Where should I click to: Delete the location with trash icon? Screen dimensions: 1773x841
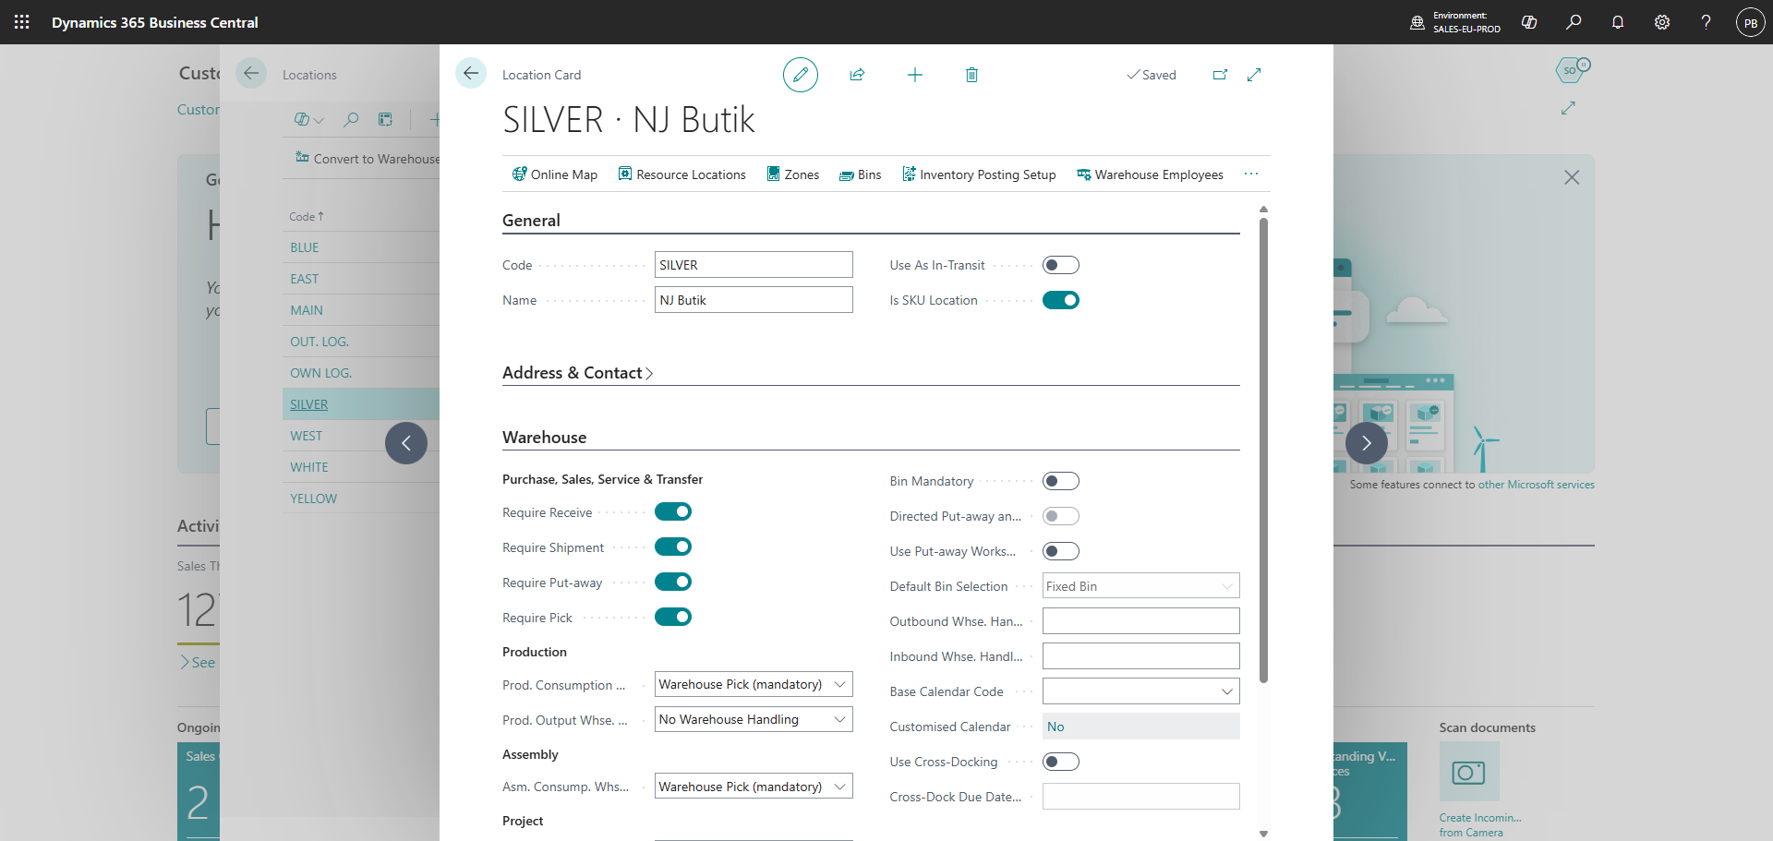click(x=971, y=75)
